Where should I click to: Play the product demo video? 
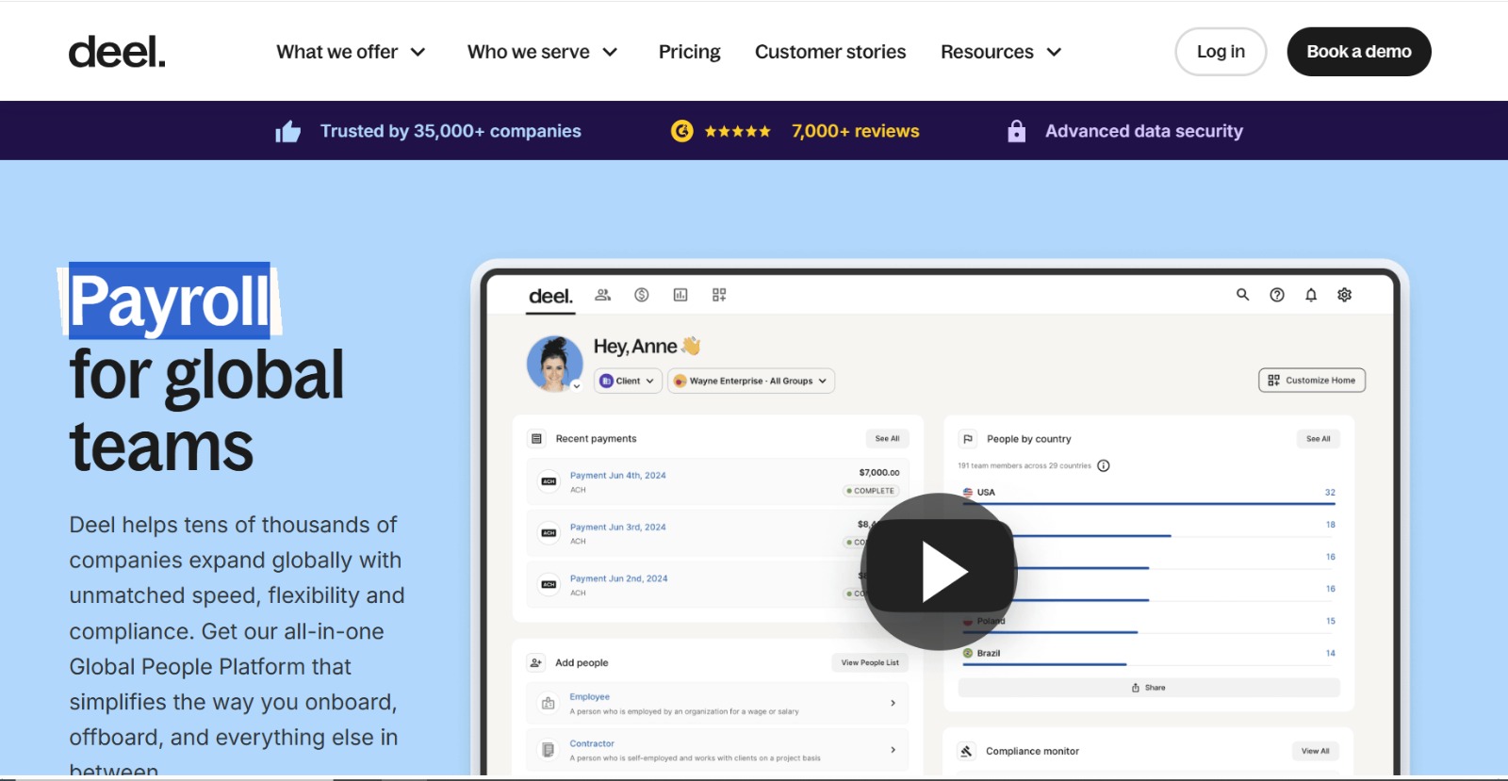940,572
